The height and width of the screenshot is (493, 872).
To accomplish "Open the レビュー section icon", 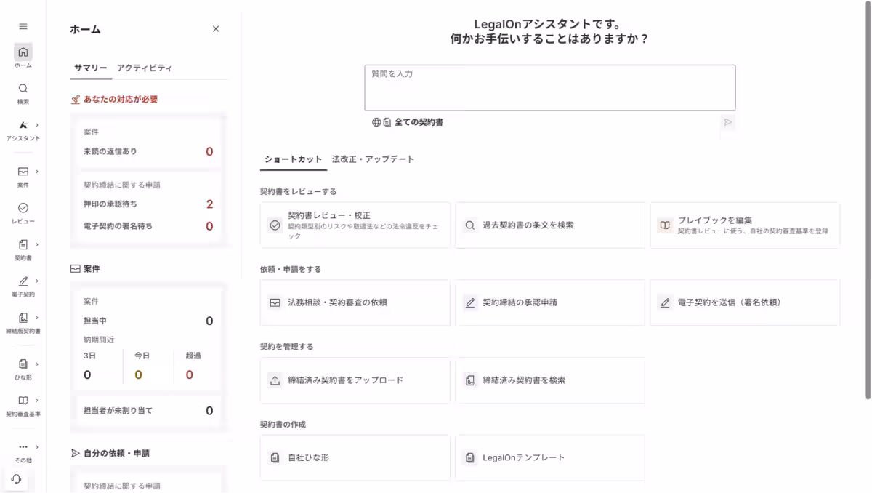I will click(23, 209).
